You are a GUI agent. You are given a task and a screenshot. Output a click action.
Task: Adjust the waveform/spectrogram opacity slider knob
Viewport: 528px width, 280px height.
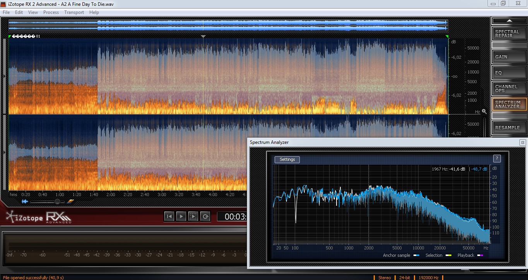click(x=57, y=201)
